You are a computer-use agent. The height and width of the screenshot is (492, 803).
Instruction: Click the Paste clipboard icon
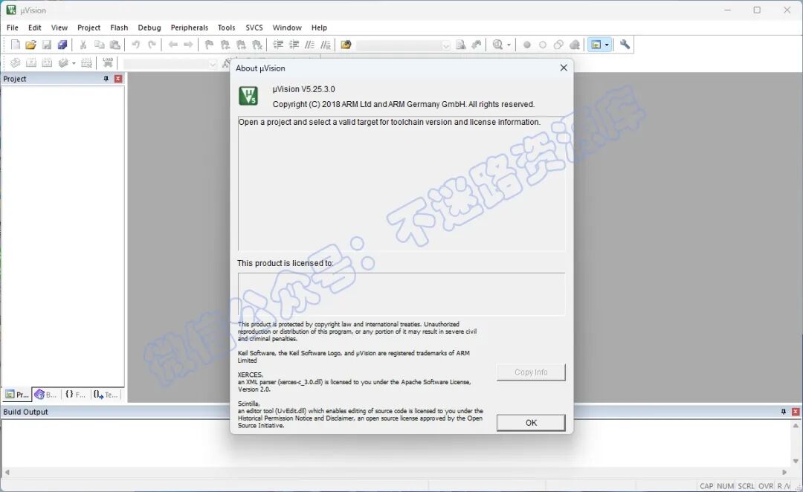pos(115,45)
